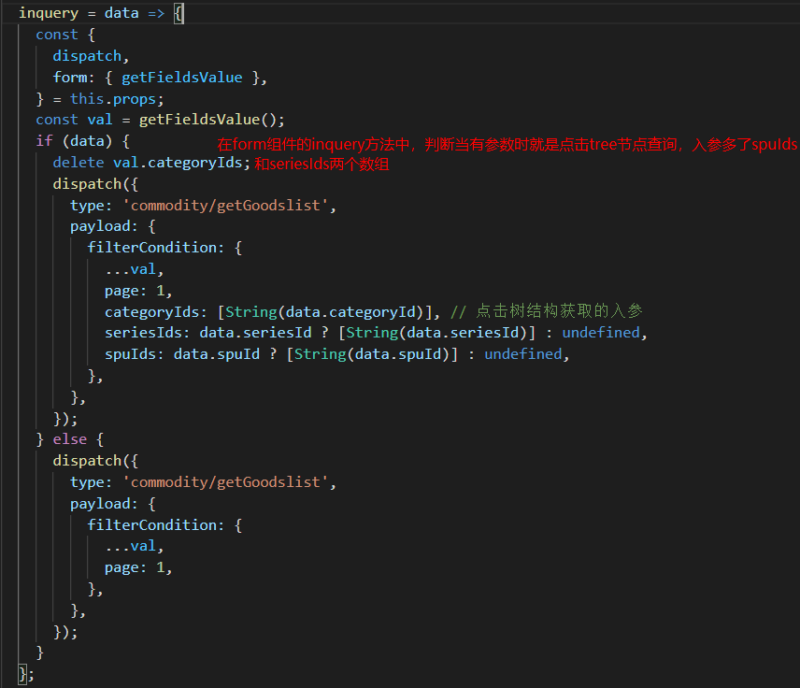800x688 pixels.
Task: Click the comment '// 点击树结构获取的入参'
Action: pyautogui.click(x=546, y=311)
